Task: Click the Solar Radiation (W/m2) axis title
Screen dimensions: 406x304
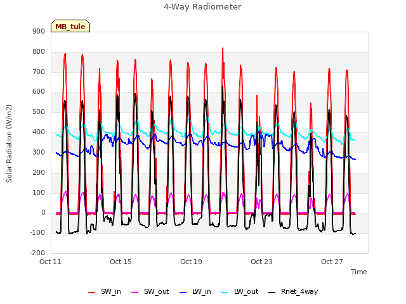Action: (9, 144)
